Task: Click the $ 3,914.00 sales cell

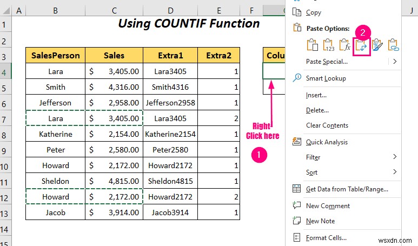Action: point(114,212)
